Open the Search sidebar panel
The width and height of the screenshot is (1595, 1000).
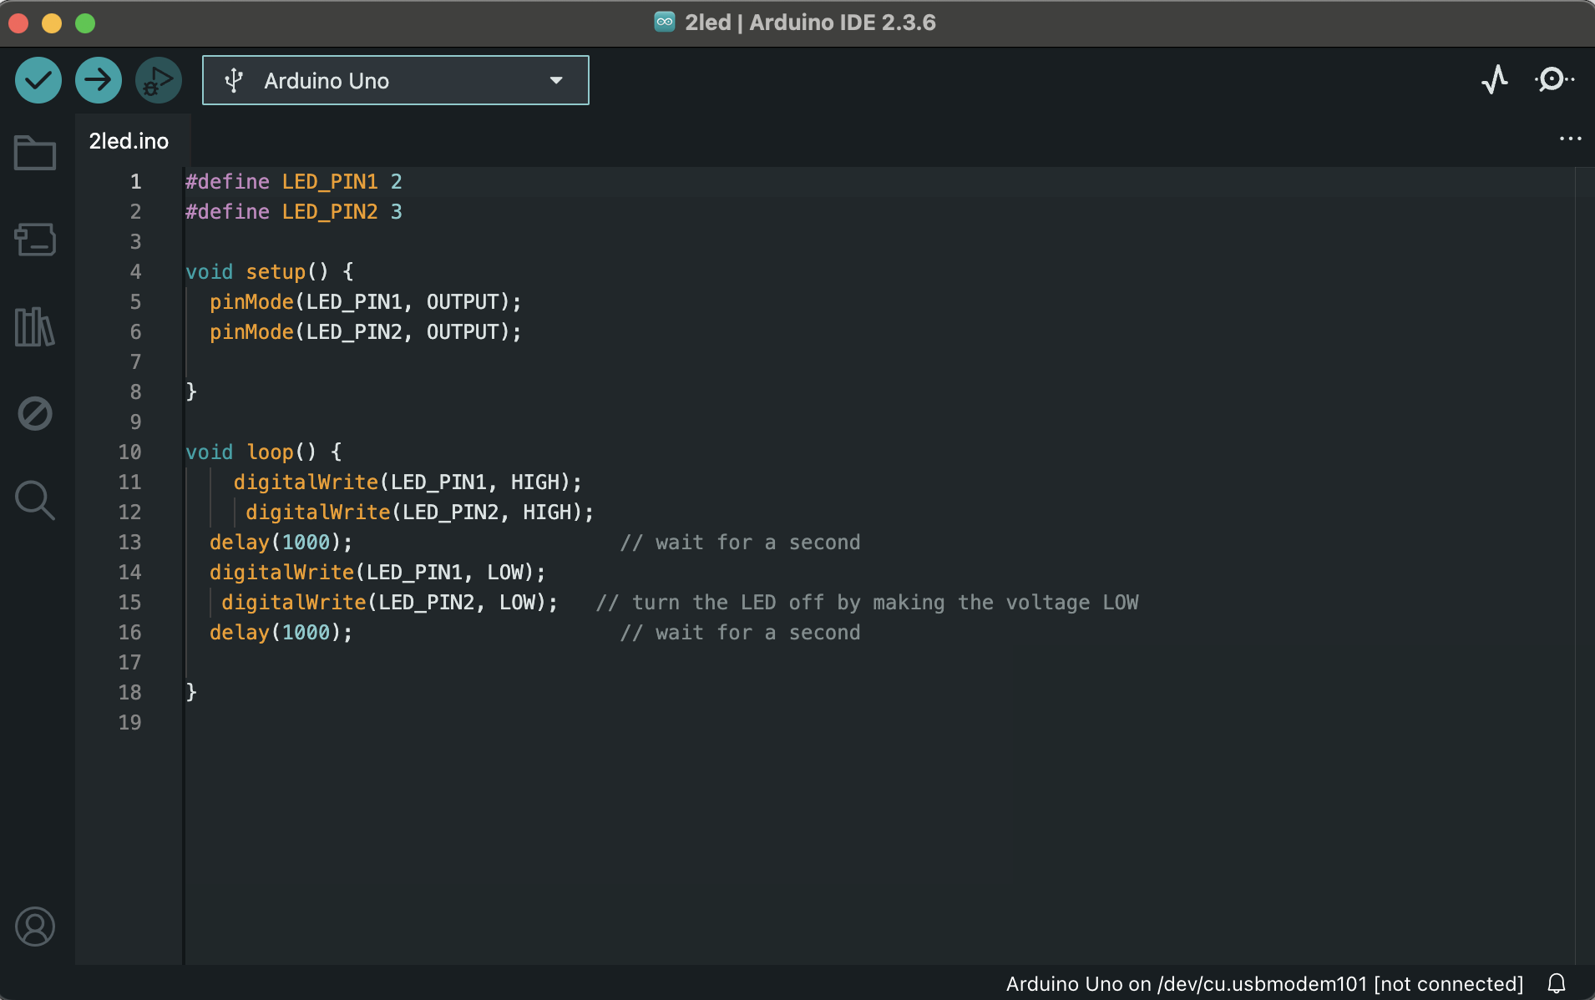[x=34, y=500]
